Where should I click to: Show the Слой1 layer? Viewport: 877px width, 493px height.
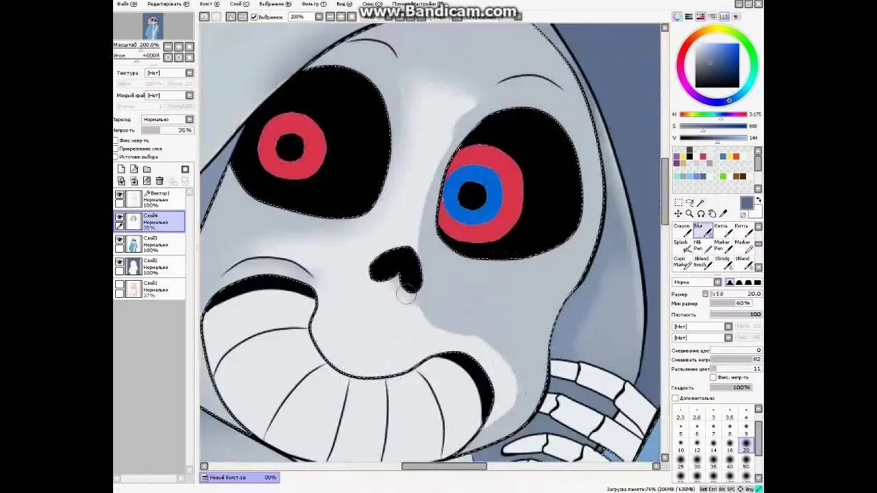[120, 285]
